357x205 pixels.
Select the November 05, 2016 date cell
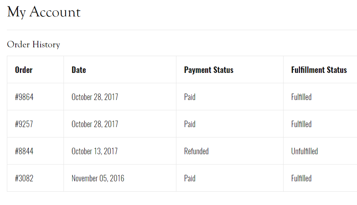point(98,178)
